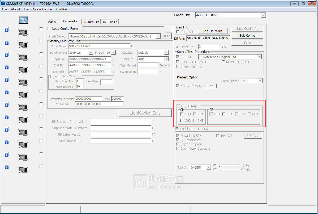Viewport: 318px width, 214px height.
Task: Click the Fail TimeOut input field
Action: (208, 47)
